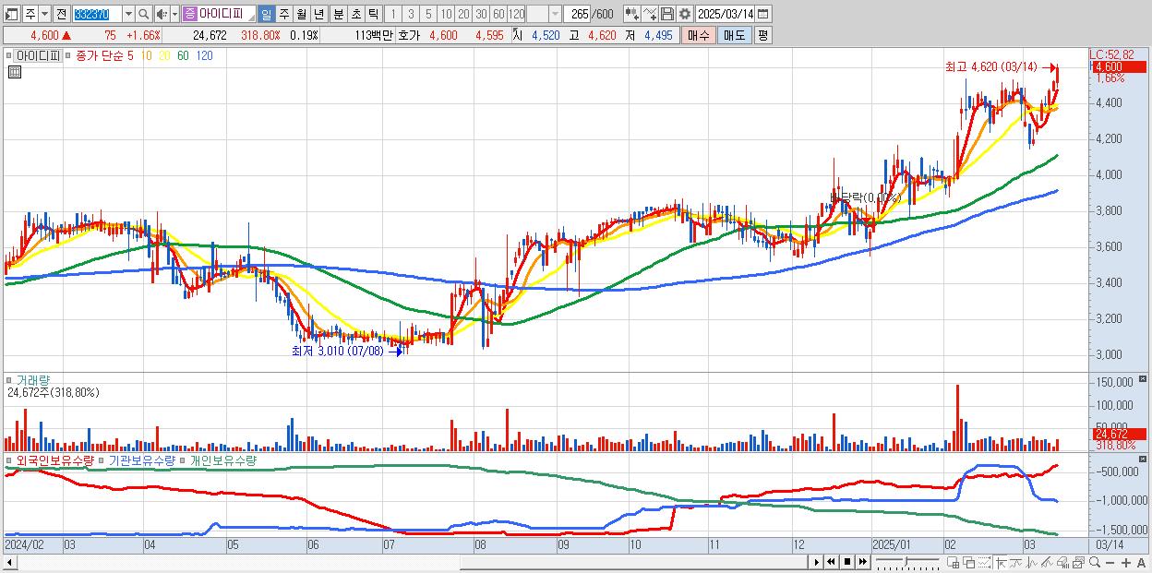
Task: Select the 주 weekly period tab
Action: 284,14
